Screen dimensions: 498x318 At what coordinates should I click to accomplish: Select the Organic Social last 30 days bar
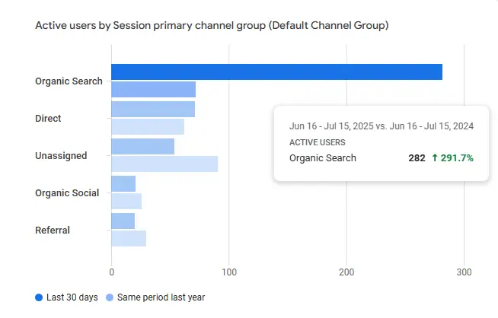click(123, 183)
